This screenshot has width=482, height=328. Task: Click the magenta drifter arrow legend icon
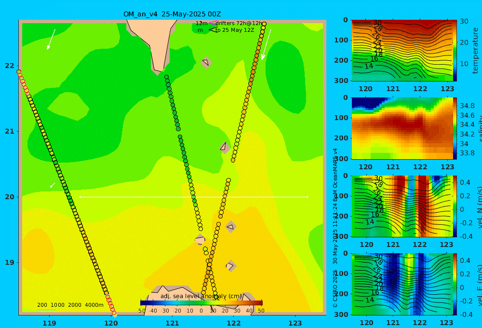[x=213, y=23]
